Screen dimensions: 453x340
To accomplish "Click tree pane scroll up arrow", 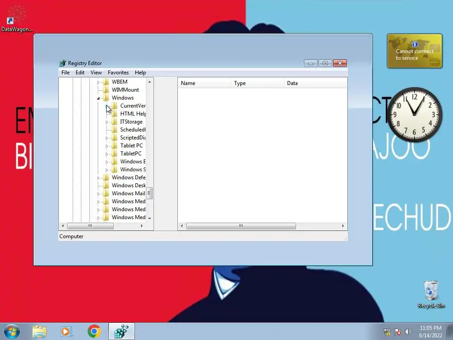I will click(150, 82).
